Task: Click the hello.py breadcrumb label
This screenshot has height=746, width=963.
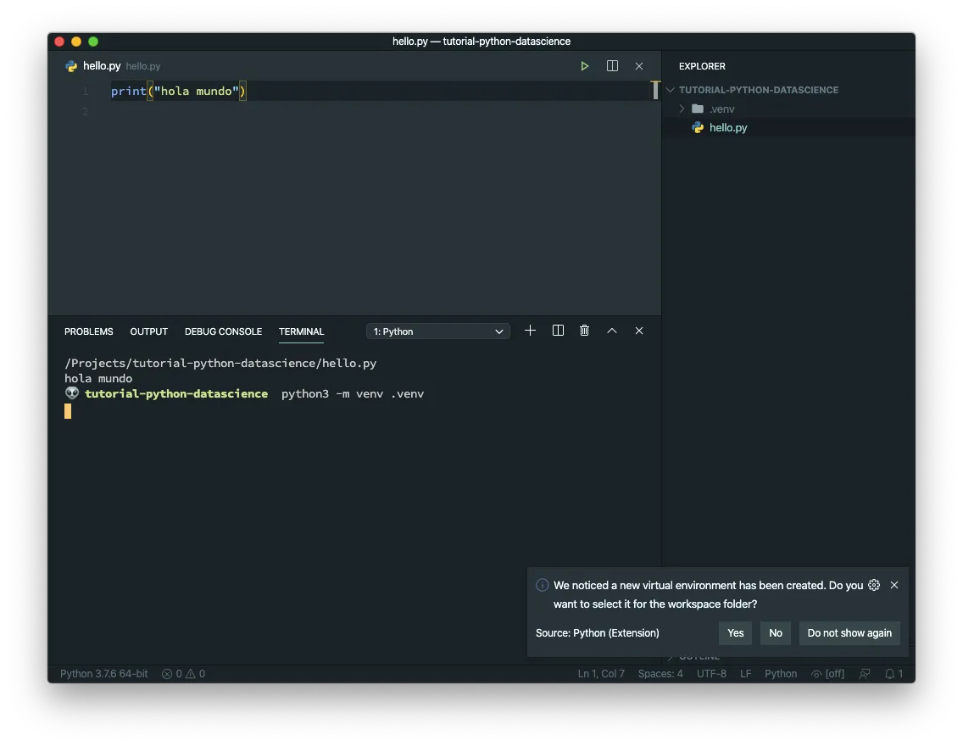Action: tap(143, 66)
